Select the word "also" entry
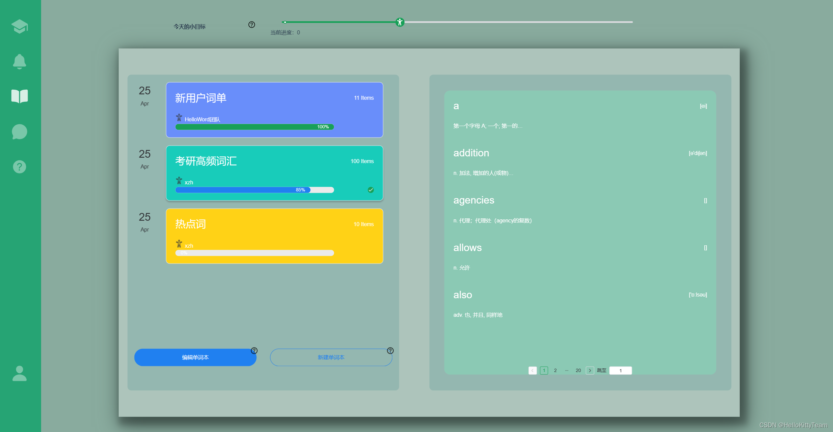833x432 pixels. 580,304
